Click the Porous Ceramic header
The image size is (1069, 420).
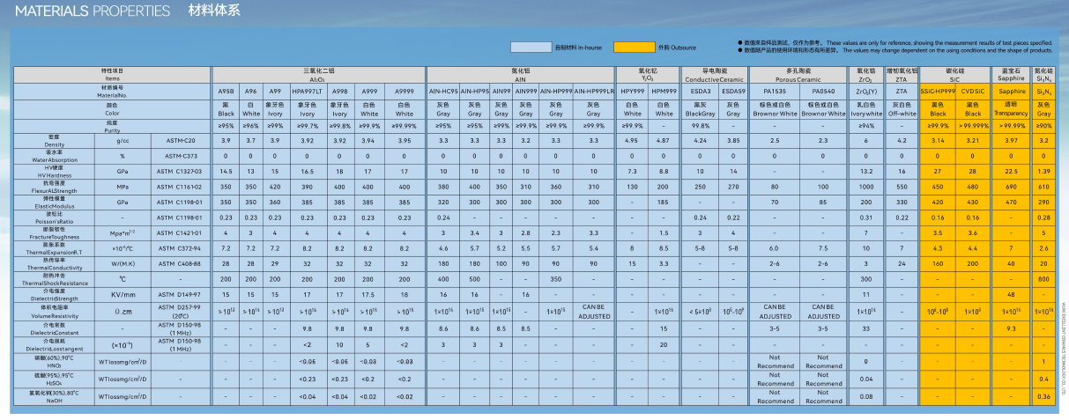798,72
